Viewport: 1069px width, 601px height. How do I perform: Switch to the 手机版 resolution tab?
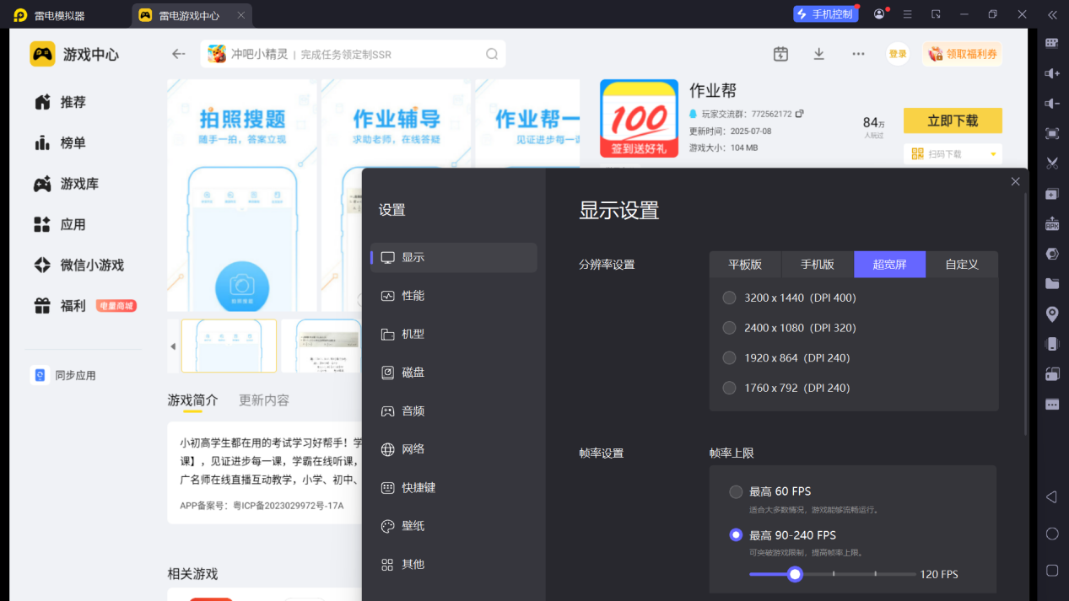point(817,265)
